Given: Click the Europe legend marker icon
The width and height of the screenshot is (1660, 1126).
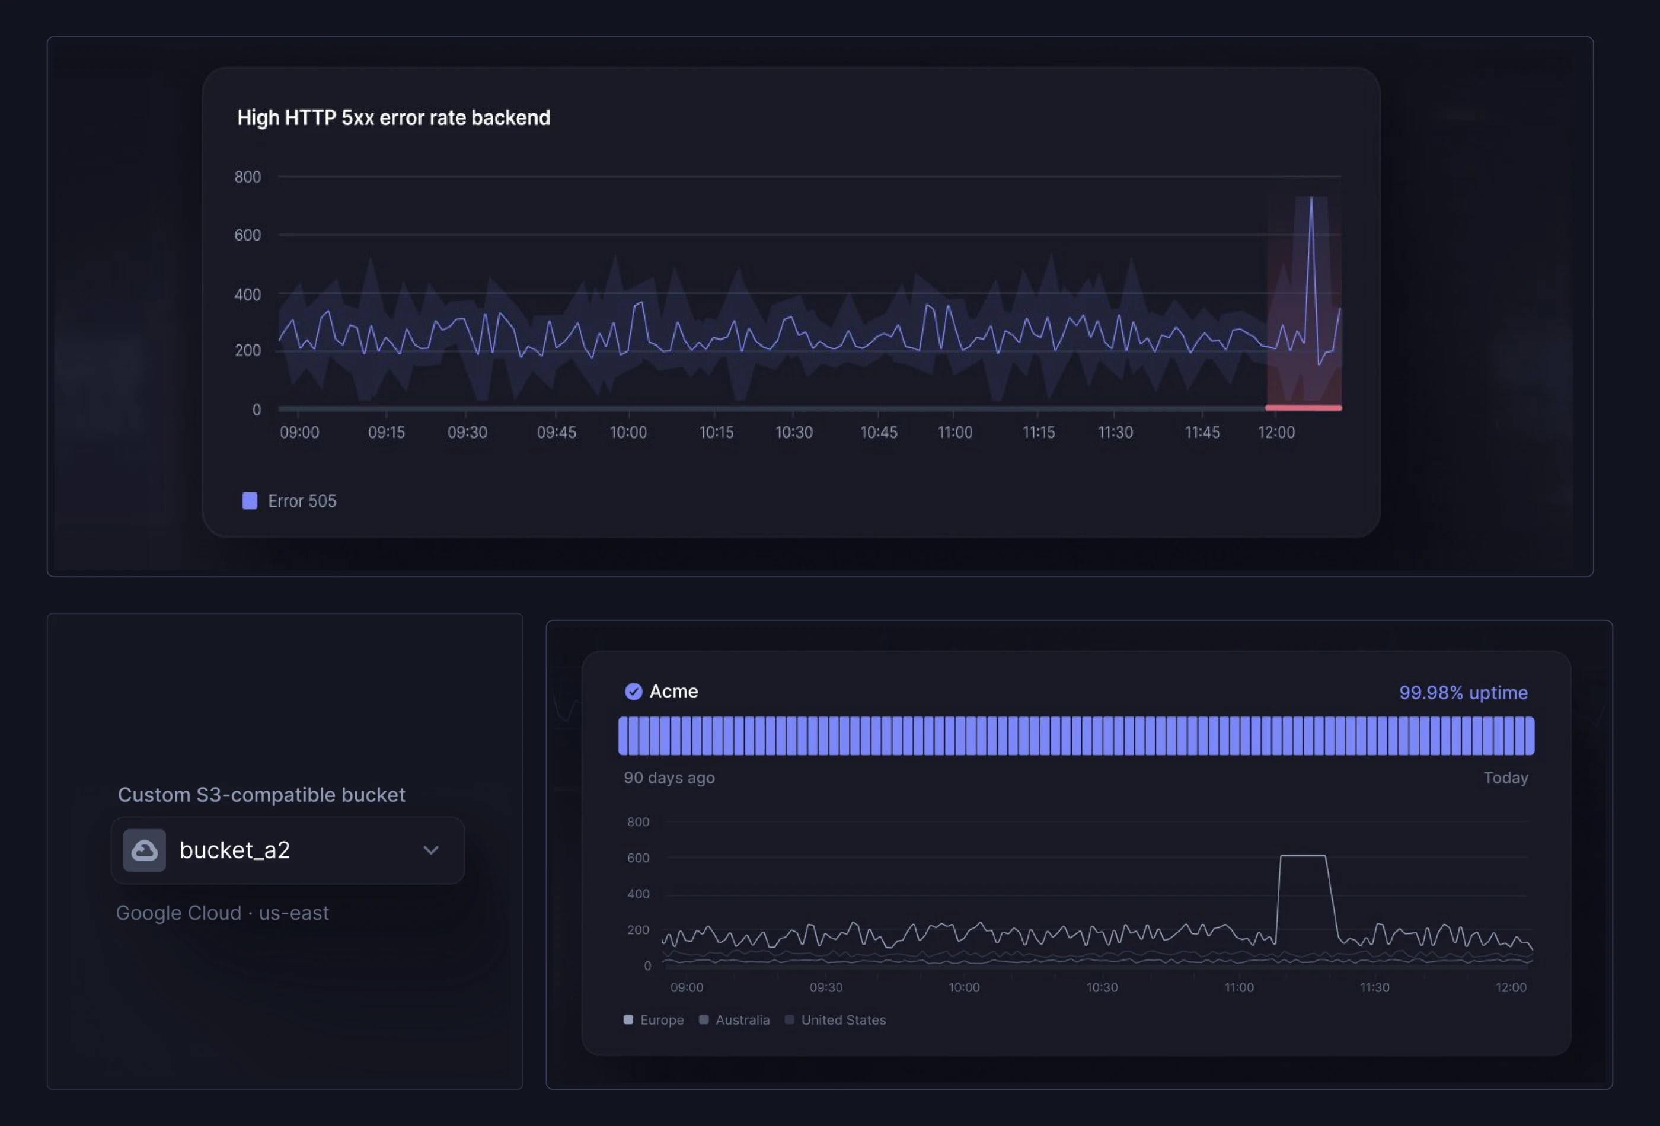Looking at the screenshot, I should [628, 1019].
